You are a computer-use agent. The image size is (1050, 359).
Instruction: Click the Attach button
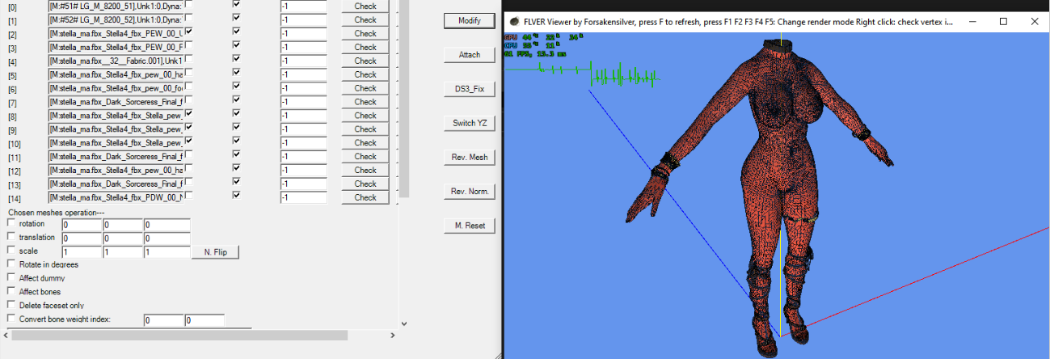coord(469,54)
